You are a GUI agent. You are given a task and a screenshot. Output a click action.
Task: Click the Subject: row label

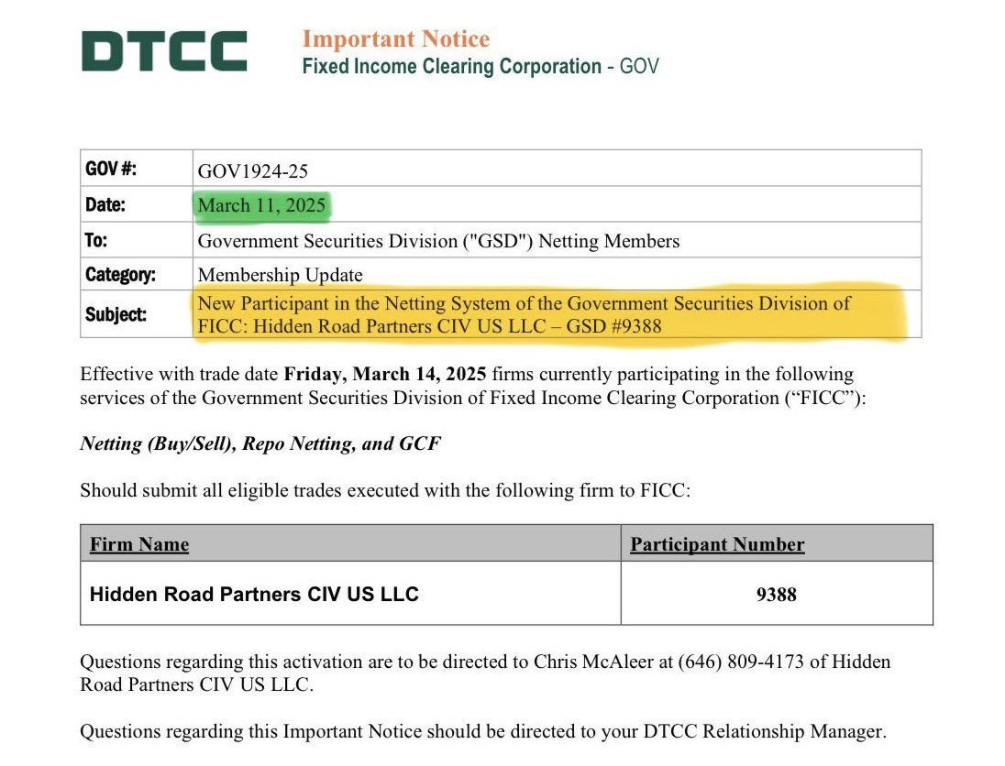(116, 314)
